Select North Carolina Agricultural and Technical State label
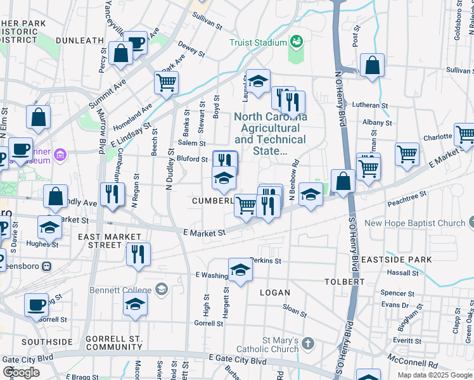474x380 pixels. (271, 134)
